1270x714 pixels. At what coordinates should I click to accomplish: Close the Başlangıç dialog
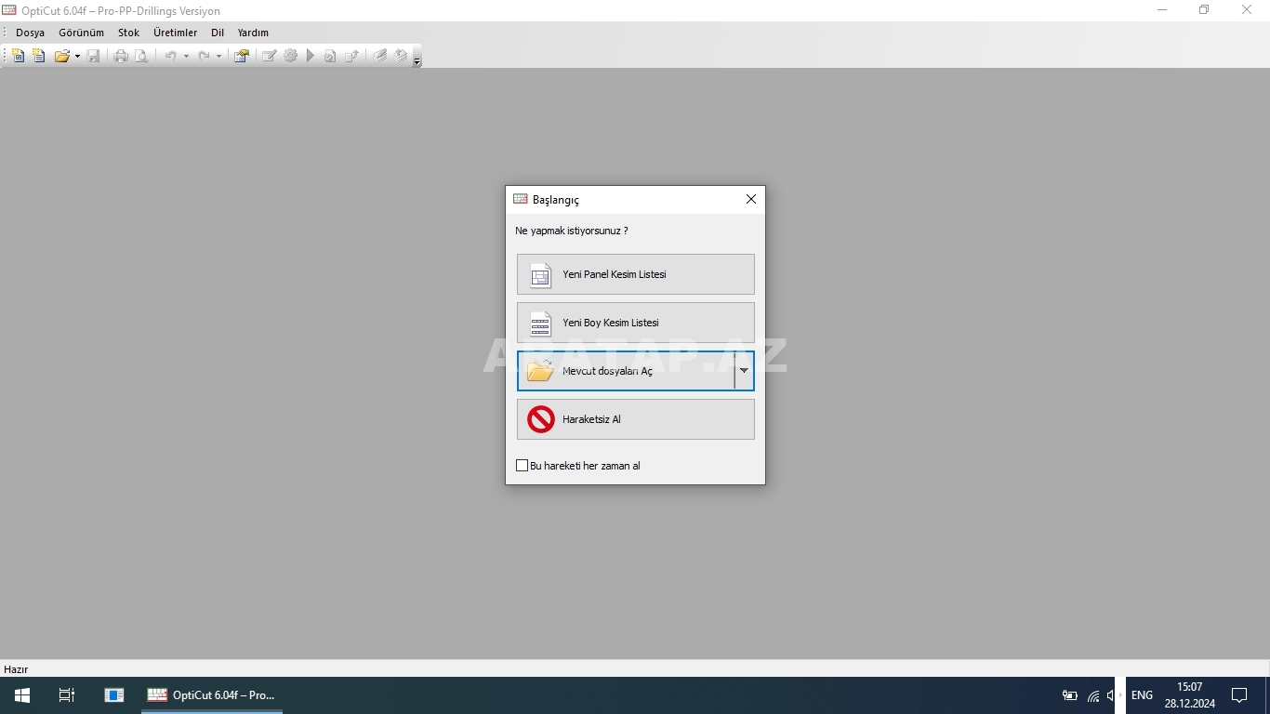coord(751,199)
